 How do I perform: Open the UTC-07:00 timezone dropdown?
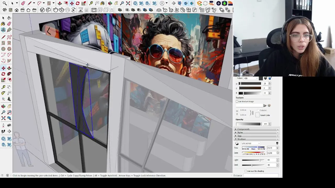(x=251, y=143)
